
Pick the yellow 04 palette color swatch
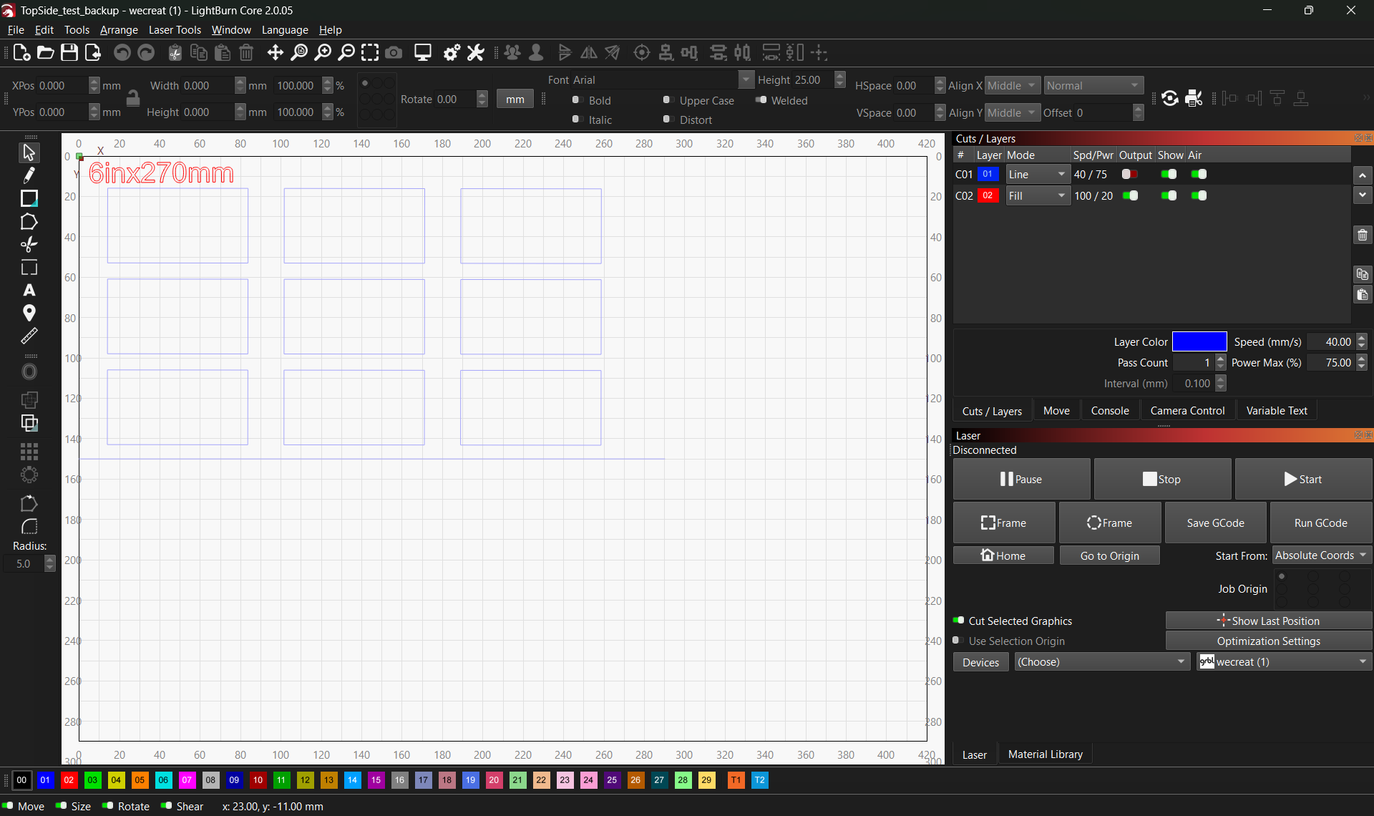tap(116, 779)
